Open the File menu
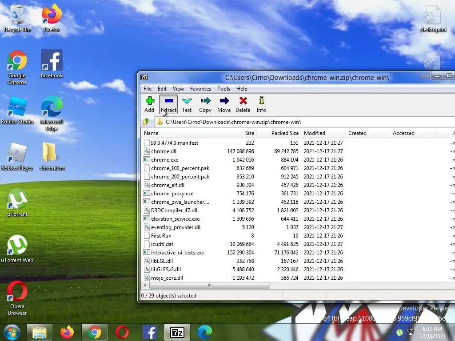The height and width of the screenshot is (341, 455). coord(148,89)
